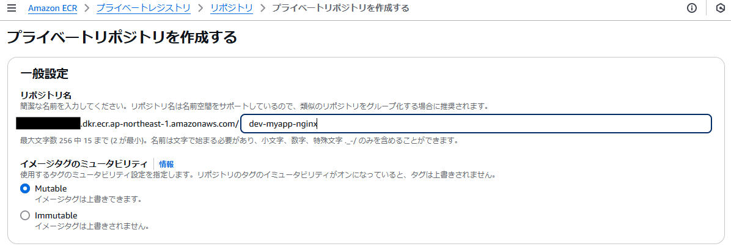Select the Mutable radio option
This screenshot has height=249, width=731.
tap(25, 189)
